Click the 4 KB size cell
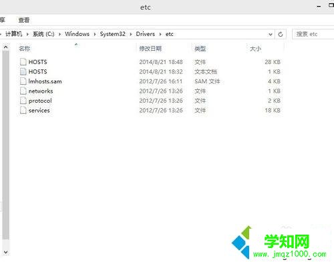This screenshot has width=334, height=262. [x=274, y=81]
